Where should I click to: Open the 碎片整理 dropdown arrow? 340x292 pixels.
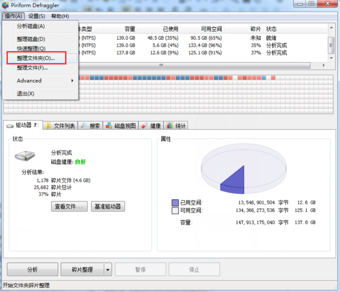click(x=108, y=270)
